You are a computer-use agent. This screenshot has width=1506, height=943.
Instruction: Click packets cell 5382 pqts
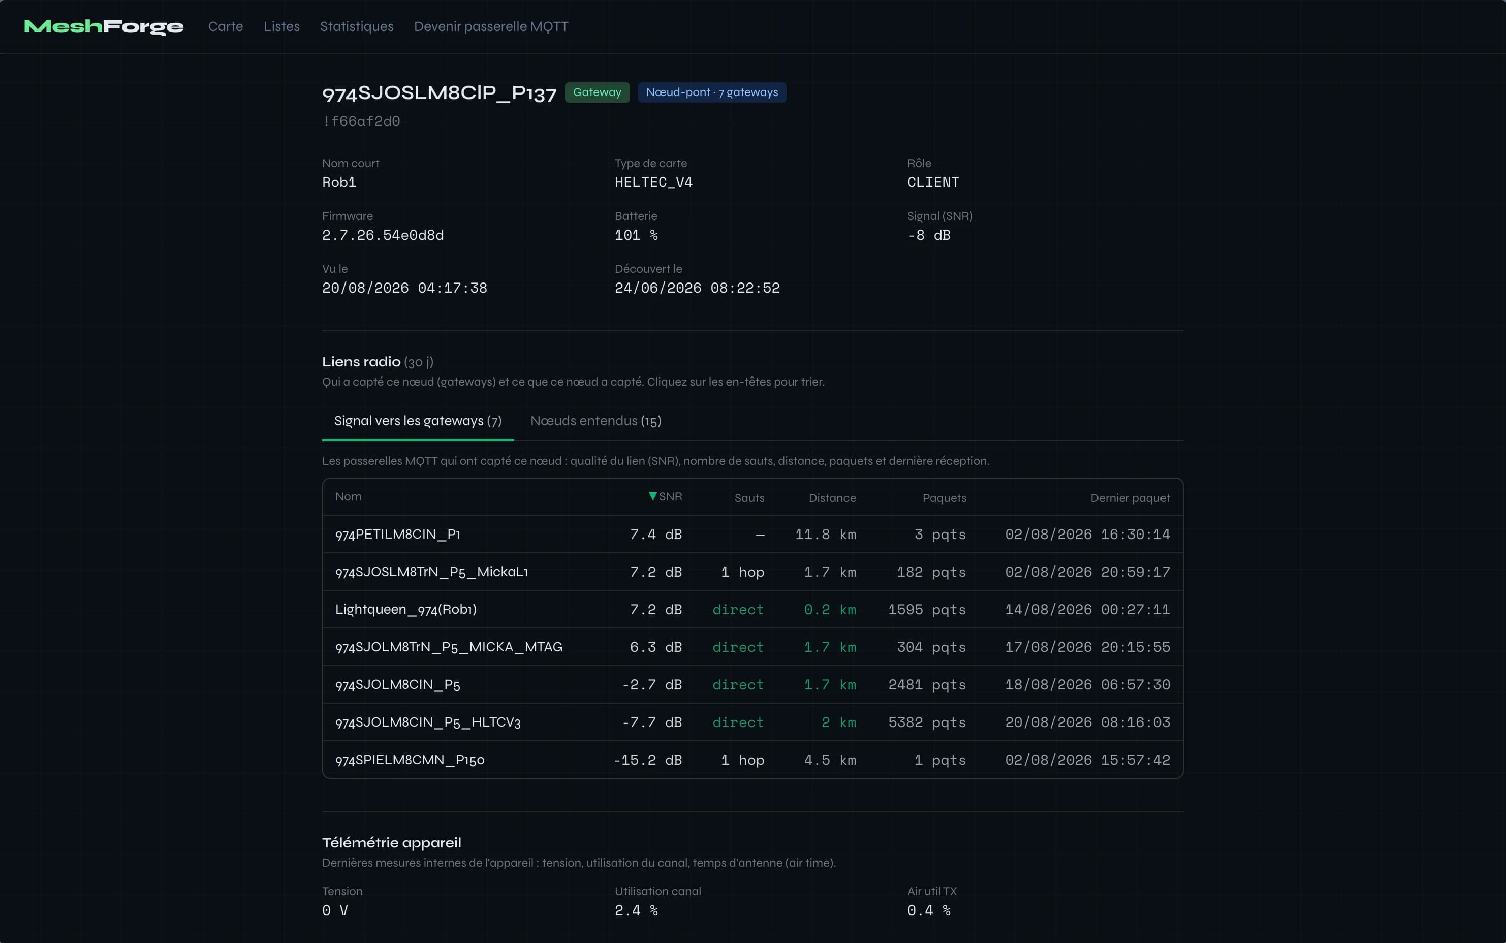click(927, 722)
